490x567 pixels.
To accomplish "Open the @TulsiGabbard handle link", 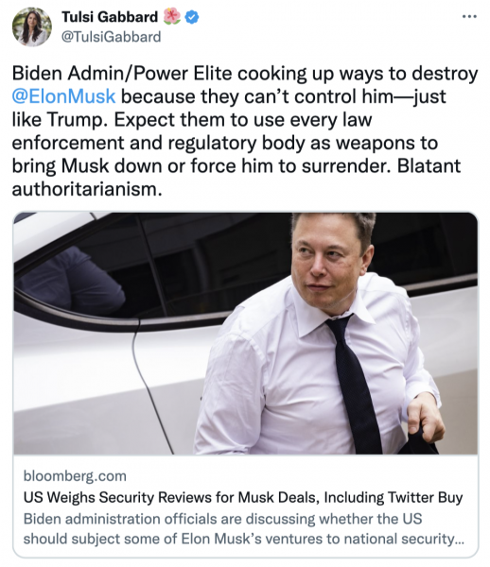I will (111, 37).
